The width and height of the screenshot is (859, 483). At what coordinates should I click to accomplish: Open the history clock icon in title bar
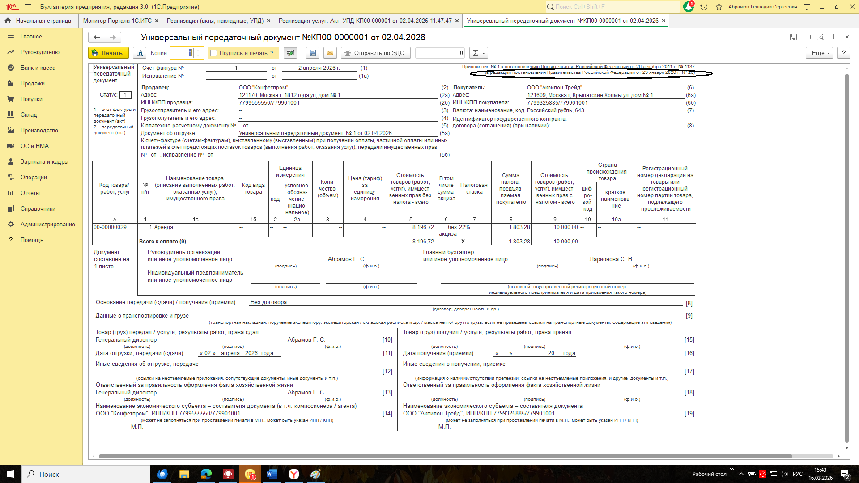click(x=704, y=7)
